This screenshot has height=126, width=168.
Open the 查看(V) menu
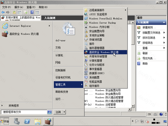pos(31,7)
